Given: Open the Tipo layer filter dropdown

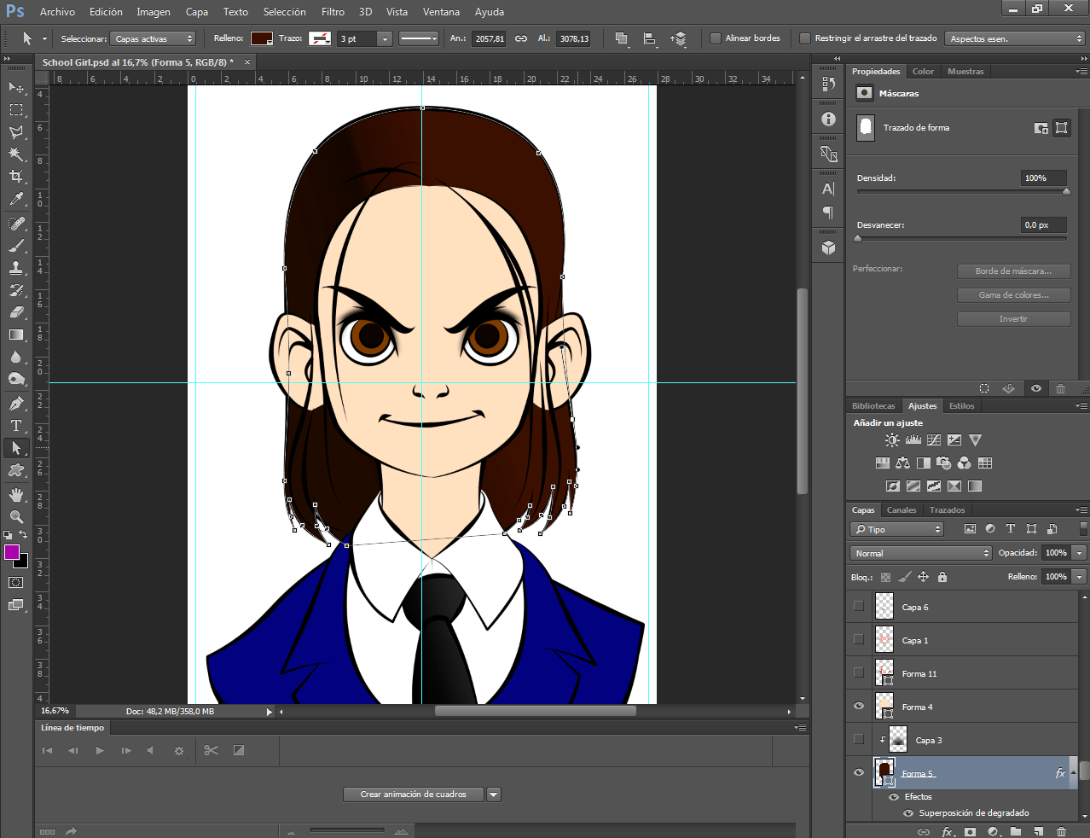Looking at the screenshot, I should [897, 529].
